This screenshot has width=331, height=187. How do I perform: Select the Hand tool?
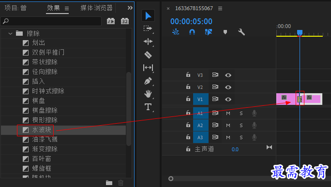pyautogui.click(x=148, y=94)
